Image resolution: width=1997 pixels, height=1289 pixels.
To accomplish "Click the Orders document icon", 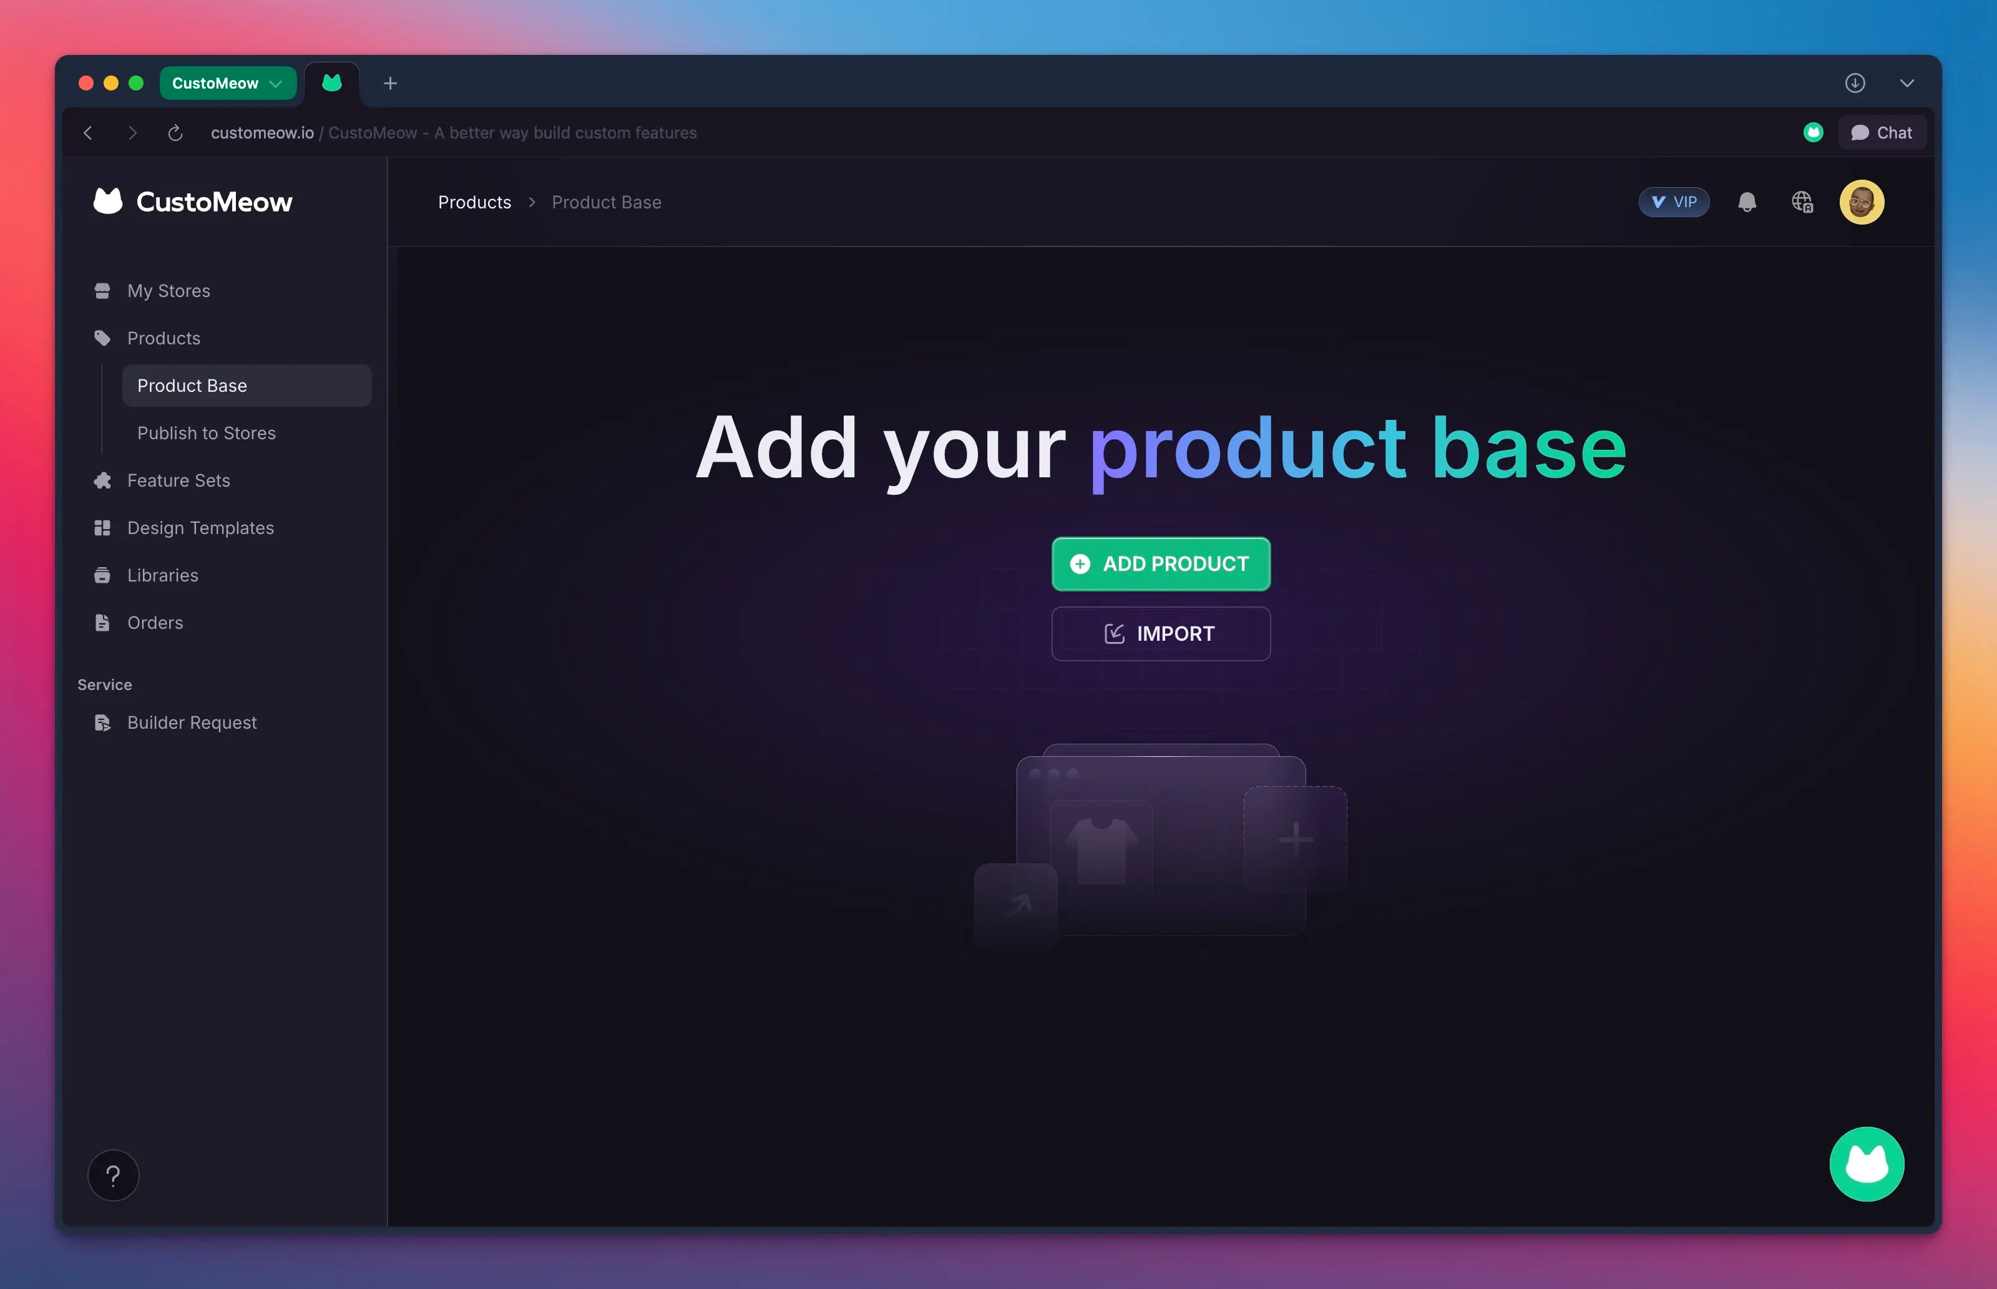I will coord(102,623).
